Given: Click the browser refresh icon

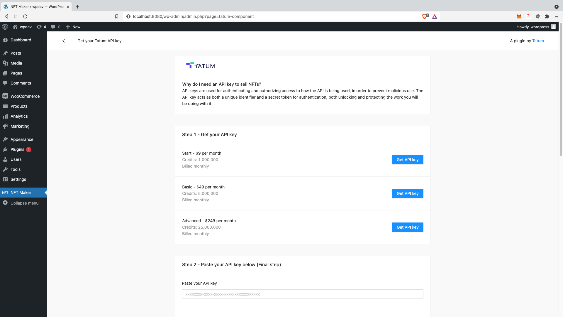Looking at the screenshot, I should click(x=25, y=16).
